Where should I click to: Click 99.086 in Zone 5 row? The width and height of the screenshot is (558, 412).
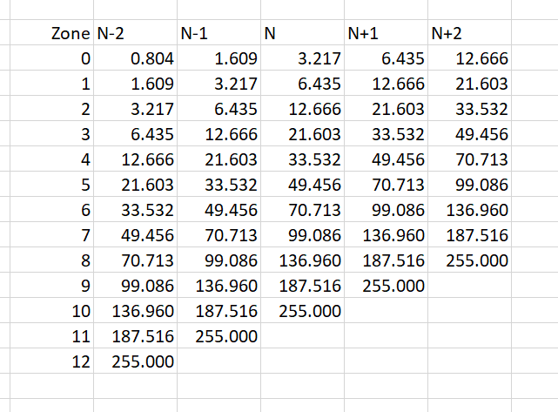(470, 184)
